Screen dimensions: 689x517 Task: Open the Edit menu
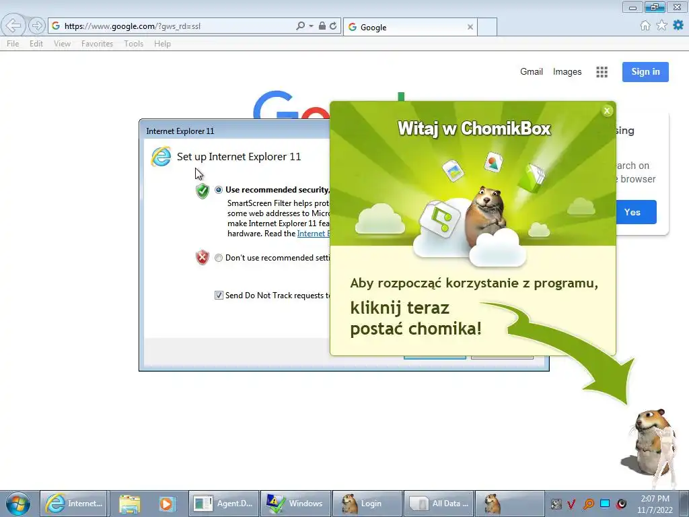coord(36,44)
